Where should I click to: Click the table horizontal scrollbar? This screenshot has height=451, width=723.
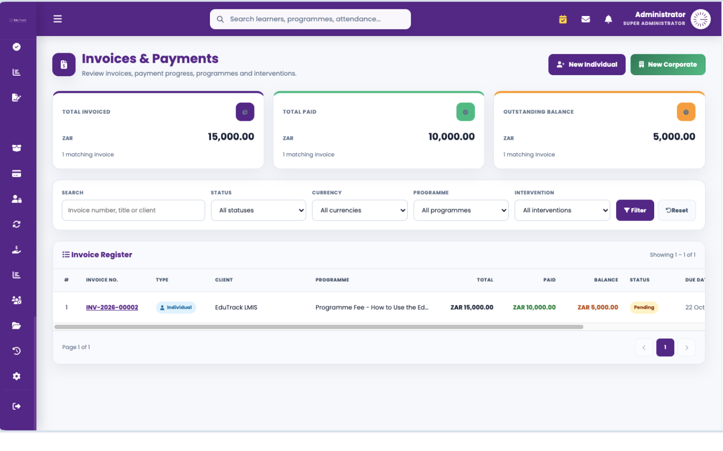[319, 327]
